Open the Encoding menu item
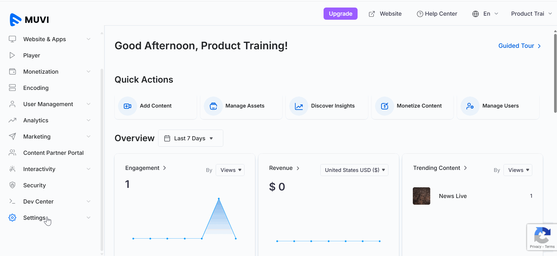This screenshot has width=557, height=256. click(36, 88)
